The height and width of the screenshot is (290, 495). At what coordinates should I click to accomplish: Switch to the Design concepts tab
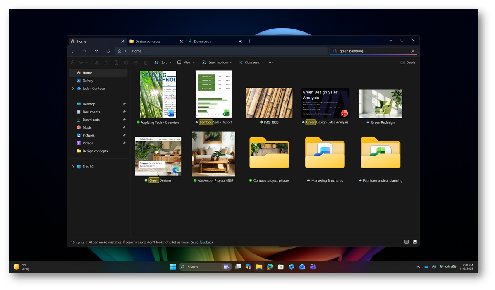pyautogui.click(x=148, y=41)
